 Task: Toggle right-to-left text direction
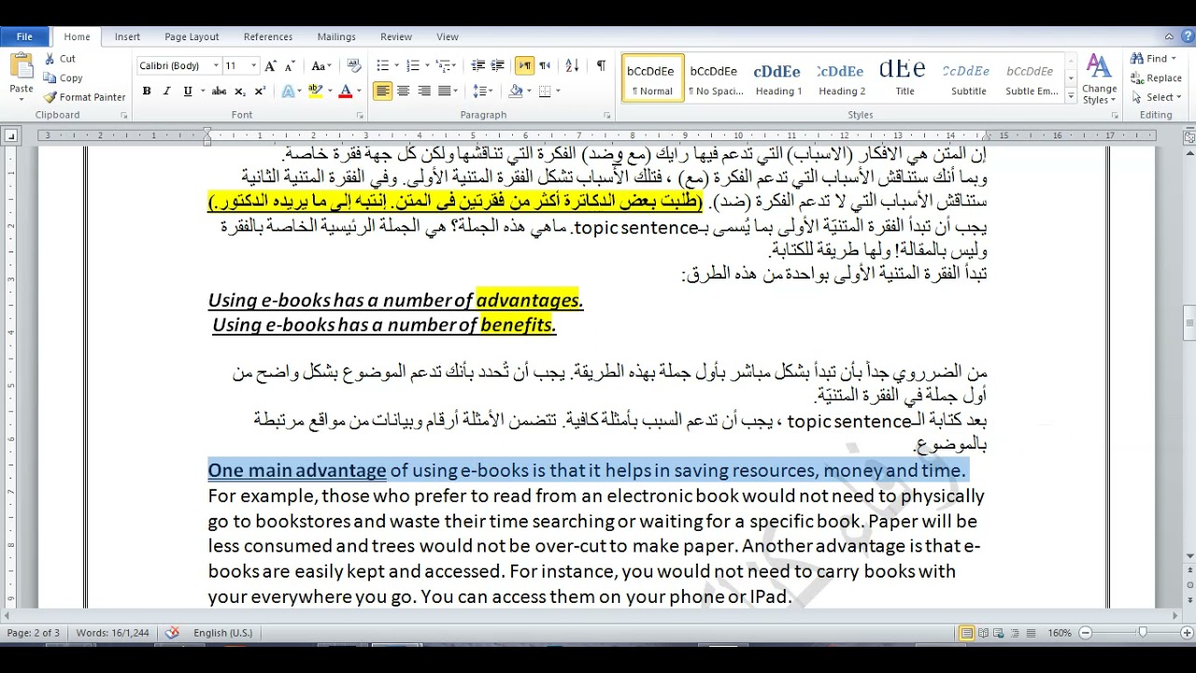tap(545, 65)
